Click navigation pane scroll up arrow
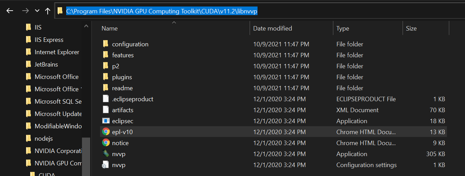Viewport: 465px width, 176px height. pyautogui.click(x=86, y=26)
